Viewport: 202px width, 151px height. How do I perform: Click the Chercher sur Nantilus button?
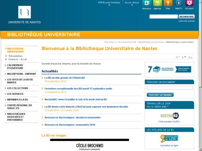[160, 95]
